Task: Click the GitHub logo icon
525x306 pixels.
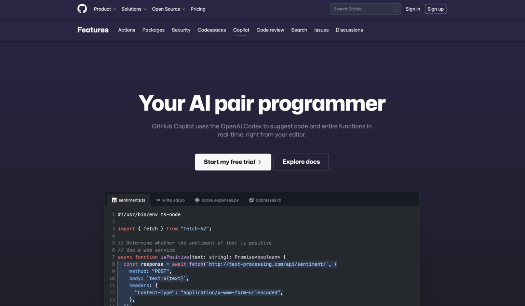Action: pos(82,9)
